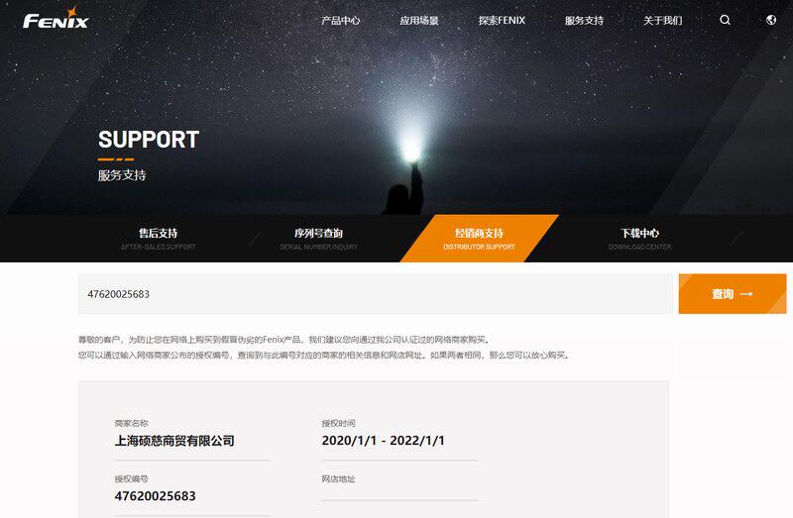Screen dimensions: 793x518
Task: Select the 经销商支持 tab
Action: point(479,239)
